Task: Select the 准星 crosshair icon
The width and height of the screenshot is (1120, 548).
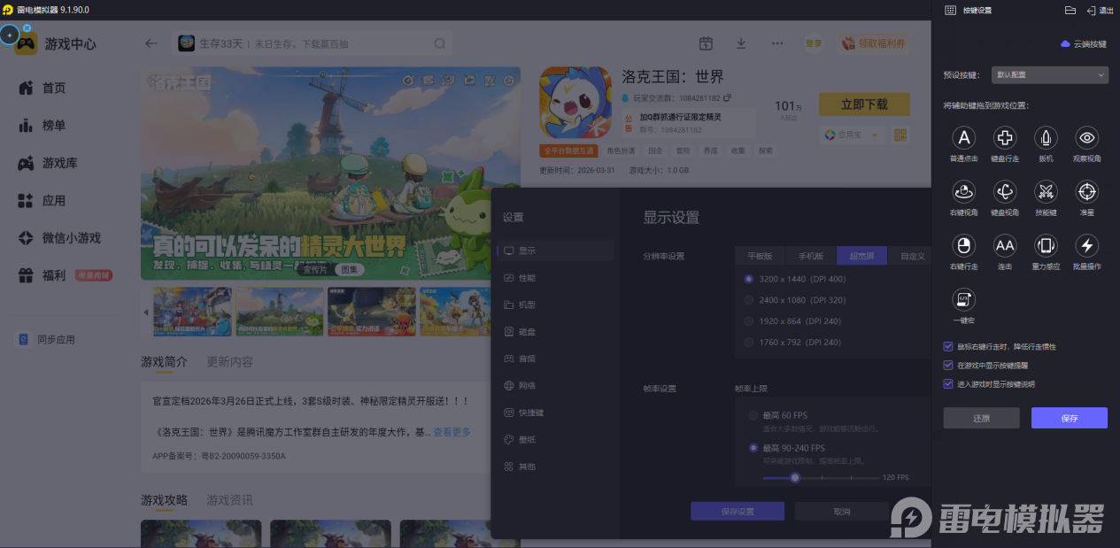Action: click(1087, 191)
